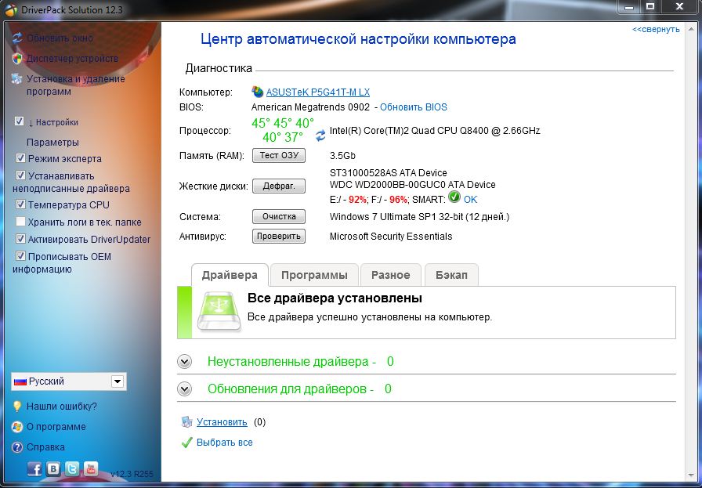
Task: Open Диспетчер устройств from sidebar
Action: click(x=72, y=59)
